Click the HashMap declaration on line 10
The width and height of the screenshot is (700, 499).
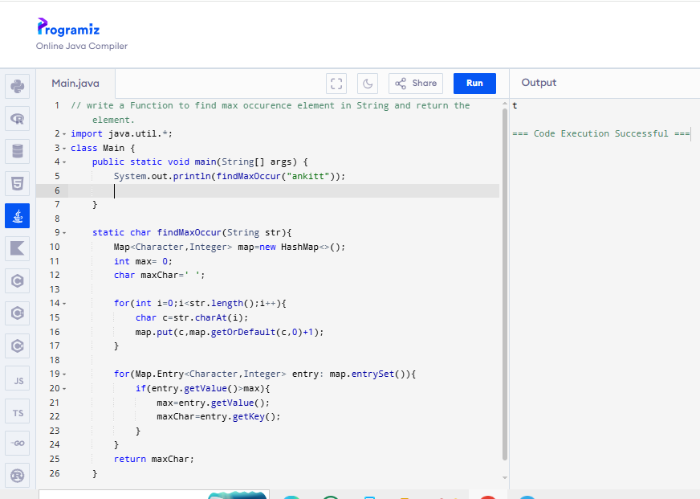coord(230,247)
